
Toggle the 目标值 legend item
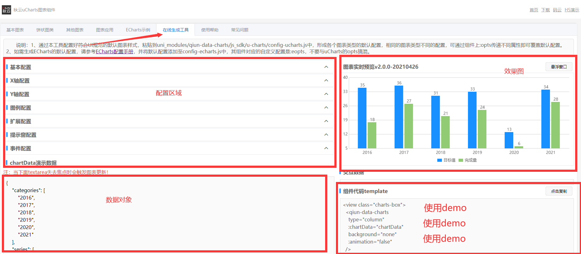[446, 160]
